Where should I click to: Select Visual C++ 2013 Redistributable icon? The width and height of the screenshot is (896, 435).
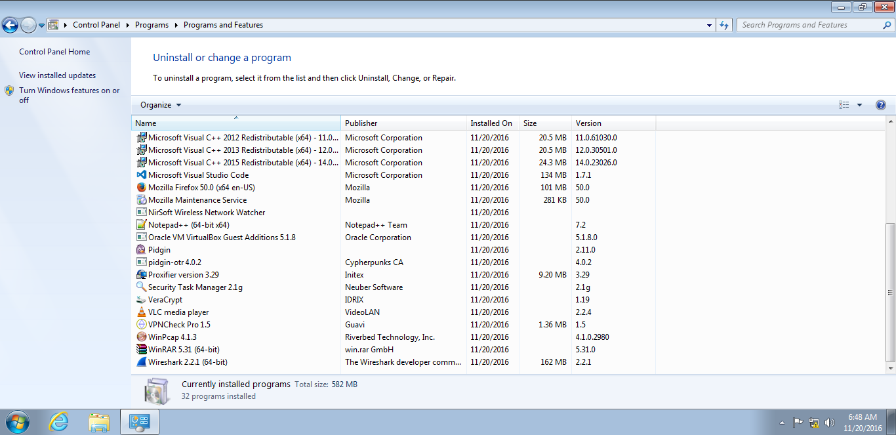point(141,150)
